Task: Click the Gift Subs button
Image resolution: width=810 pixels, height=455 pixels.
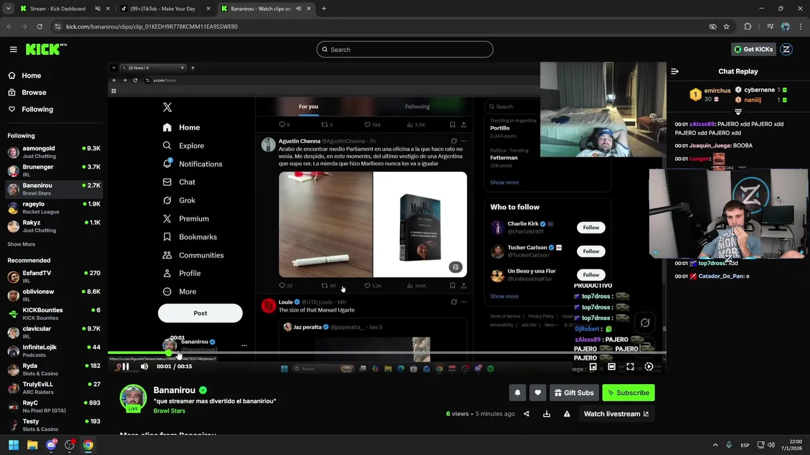Action: [574, 392]
